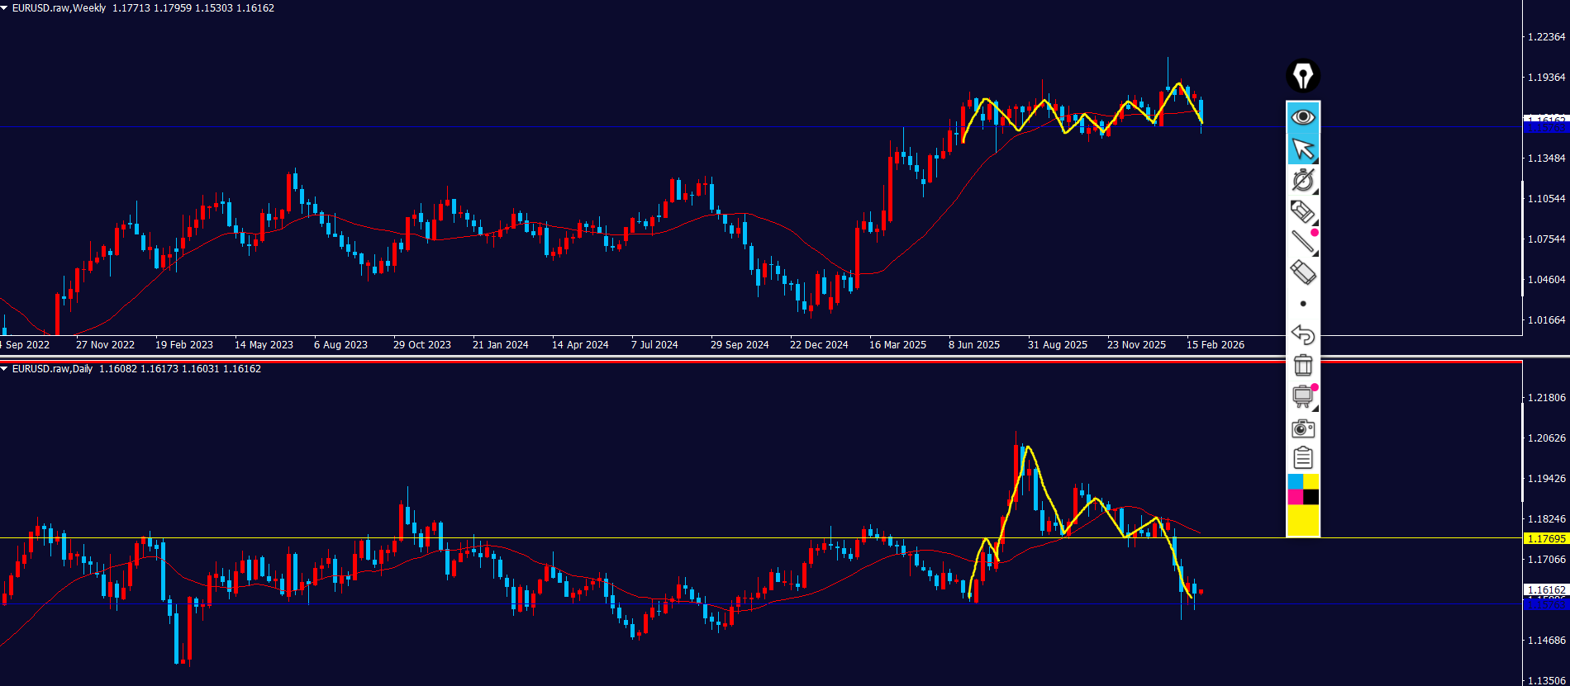Screen dimensions: 1570x686
Task: Choose the straight line drawing tool
Action: click(1303, 242)
